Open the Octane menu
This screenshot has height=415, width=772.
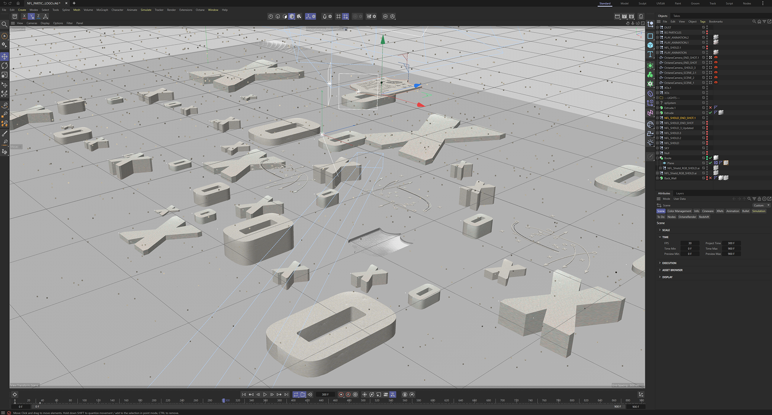200,10
